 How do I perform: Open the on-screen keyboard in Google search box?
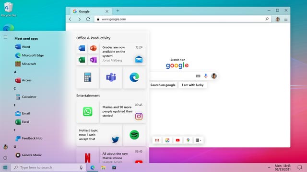pyautogui.click(x=198, y=76)
